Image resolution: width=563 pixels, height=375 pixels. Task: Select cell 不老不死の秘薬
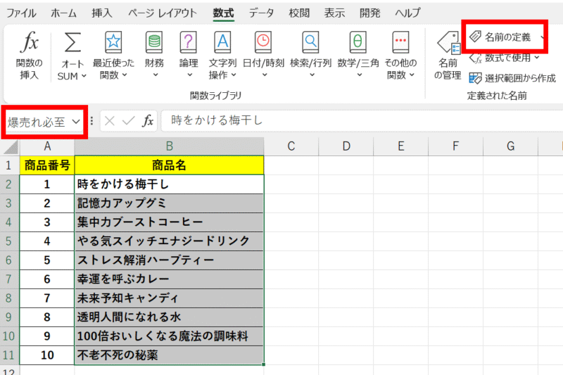tap(169, 355)
